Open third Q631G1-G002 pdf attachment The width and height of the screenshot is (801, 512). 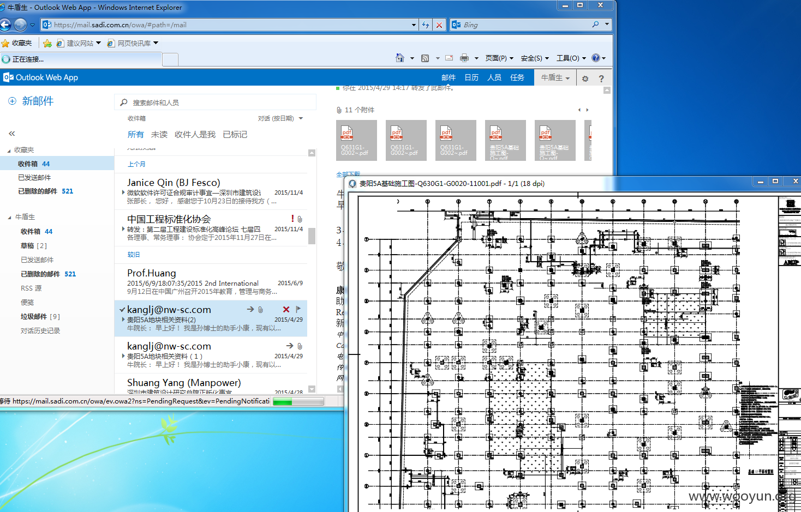[x=456, y=140]
